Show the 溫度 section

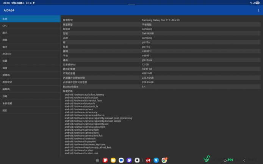point(30,68)
